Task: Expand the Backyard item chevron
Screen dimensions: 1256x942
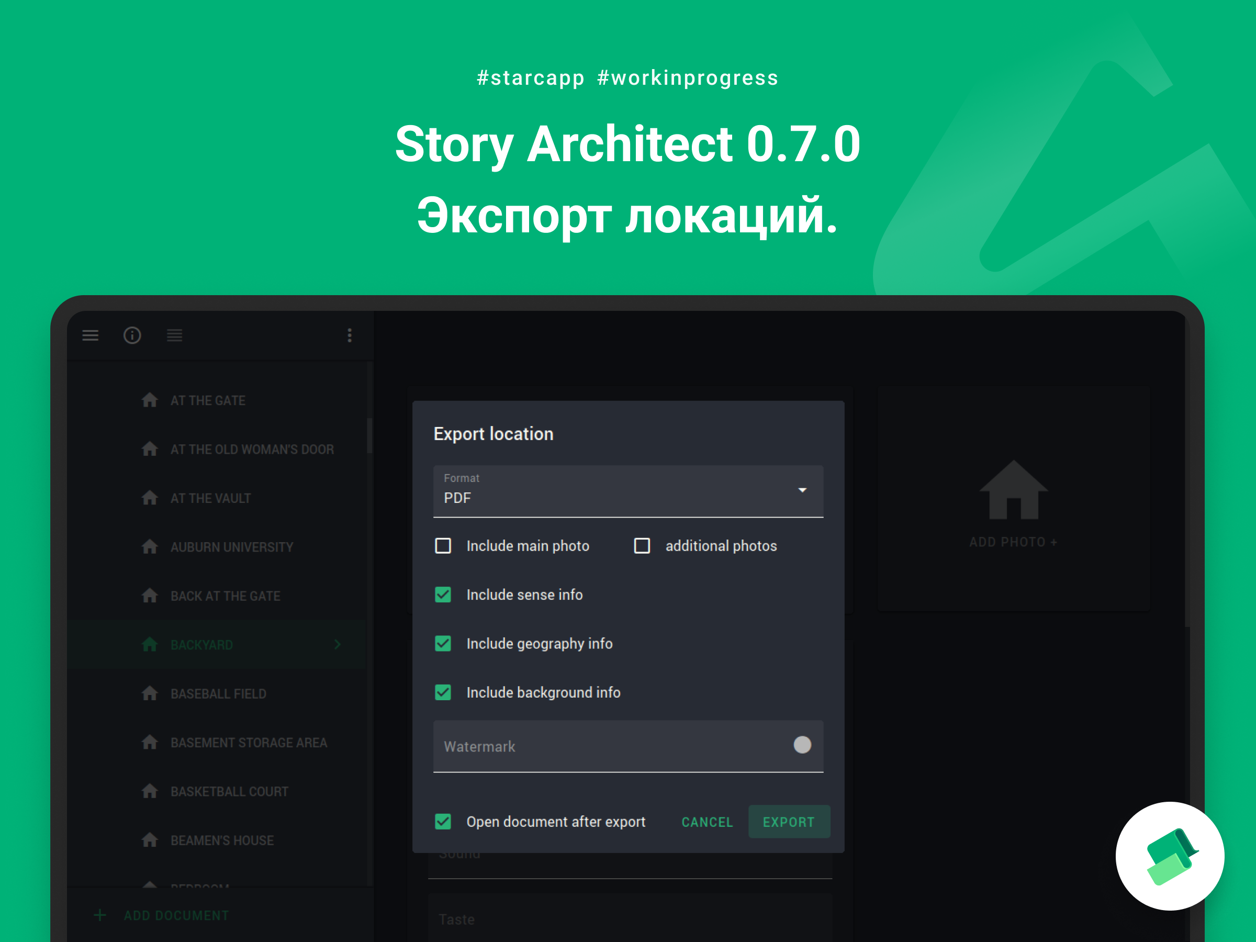Action: [x=338, y=644]
